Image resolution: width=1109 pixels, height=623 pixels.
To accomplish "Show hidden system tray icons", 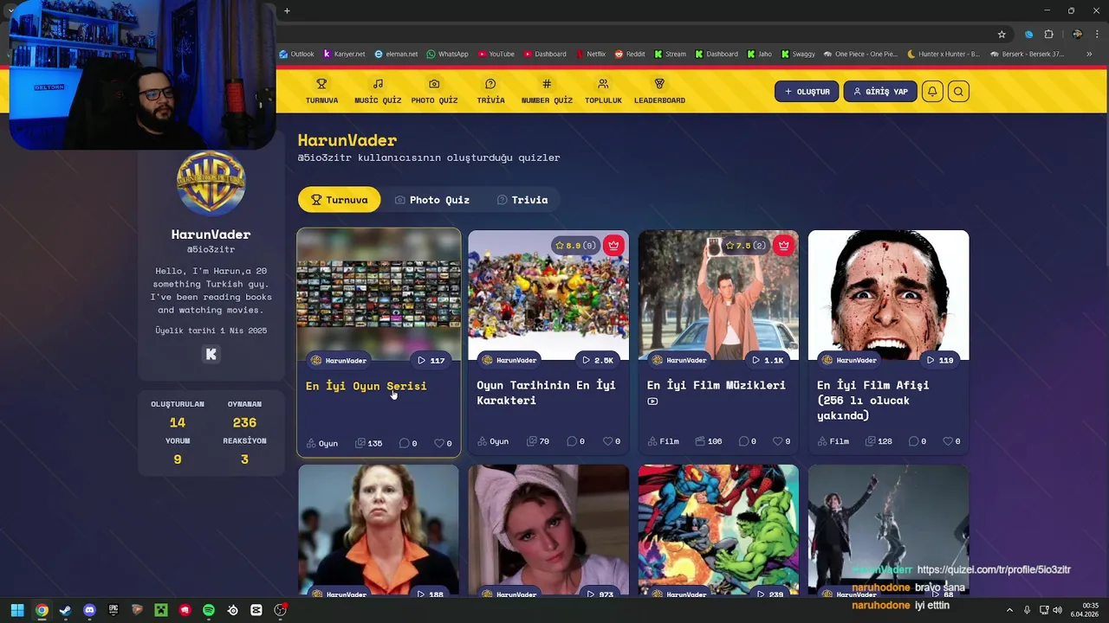I will pos(1009,610).
